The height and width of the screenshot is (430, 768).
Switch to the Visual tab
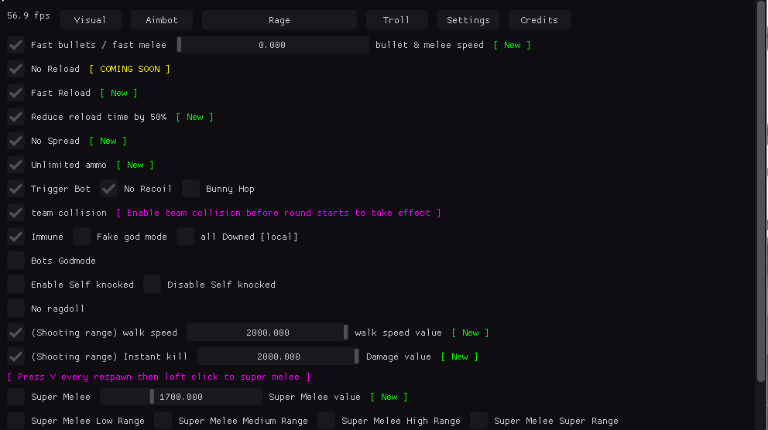(x=90, y=20)
